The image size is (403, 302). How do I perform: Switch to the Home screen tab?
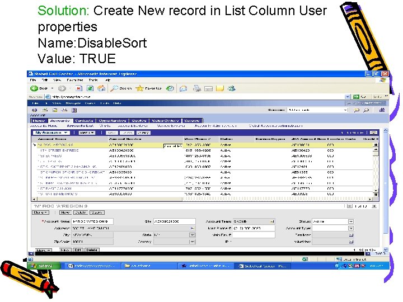click(39, 121)
